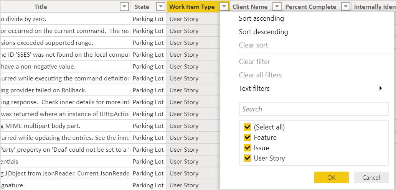The height and width of the screenshot is (190, 396).
Task: Toggle the Work Item Type filter dropdown
Action: click(224, 7)
